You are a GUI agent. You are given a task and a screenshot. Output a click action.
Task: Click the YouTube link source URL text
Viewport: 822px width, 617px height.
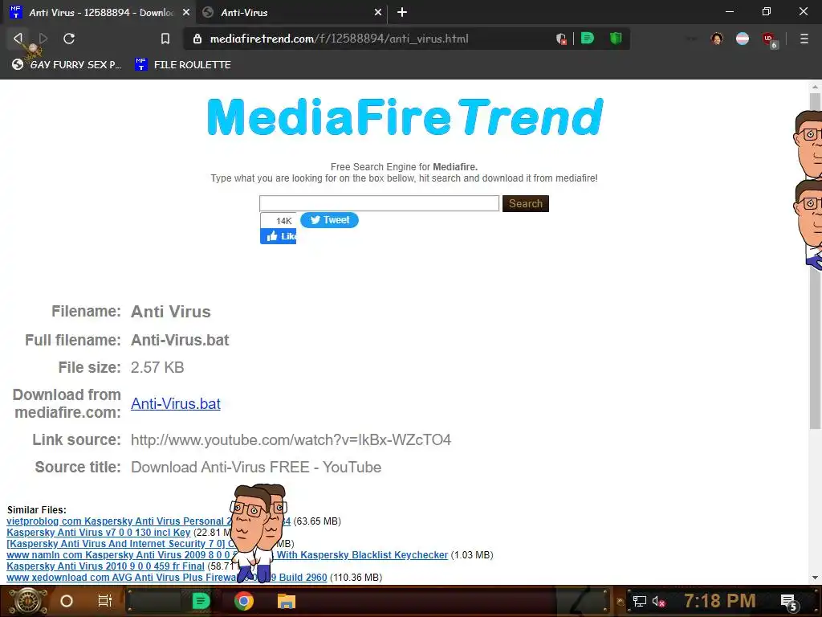[291, 439]
